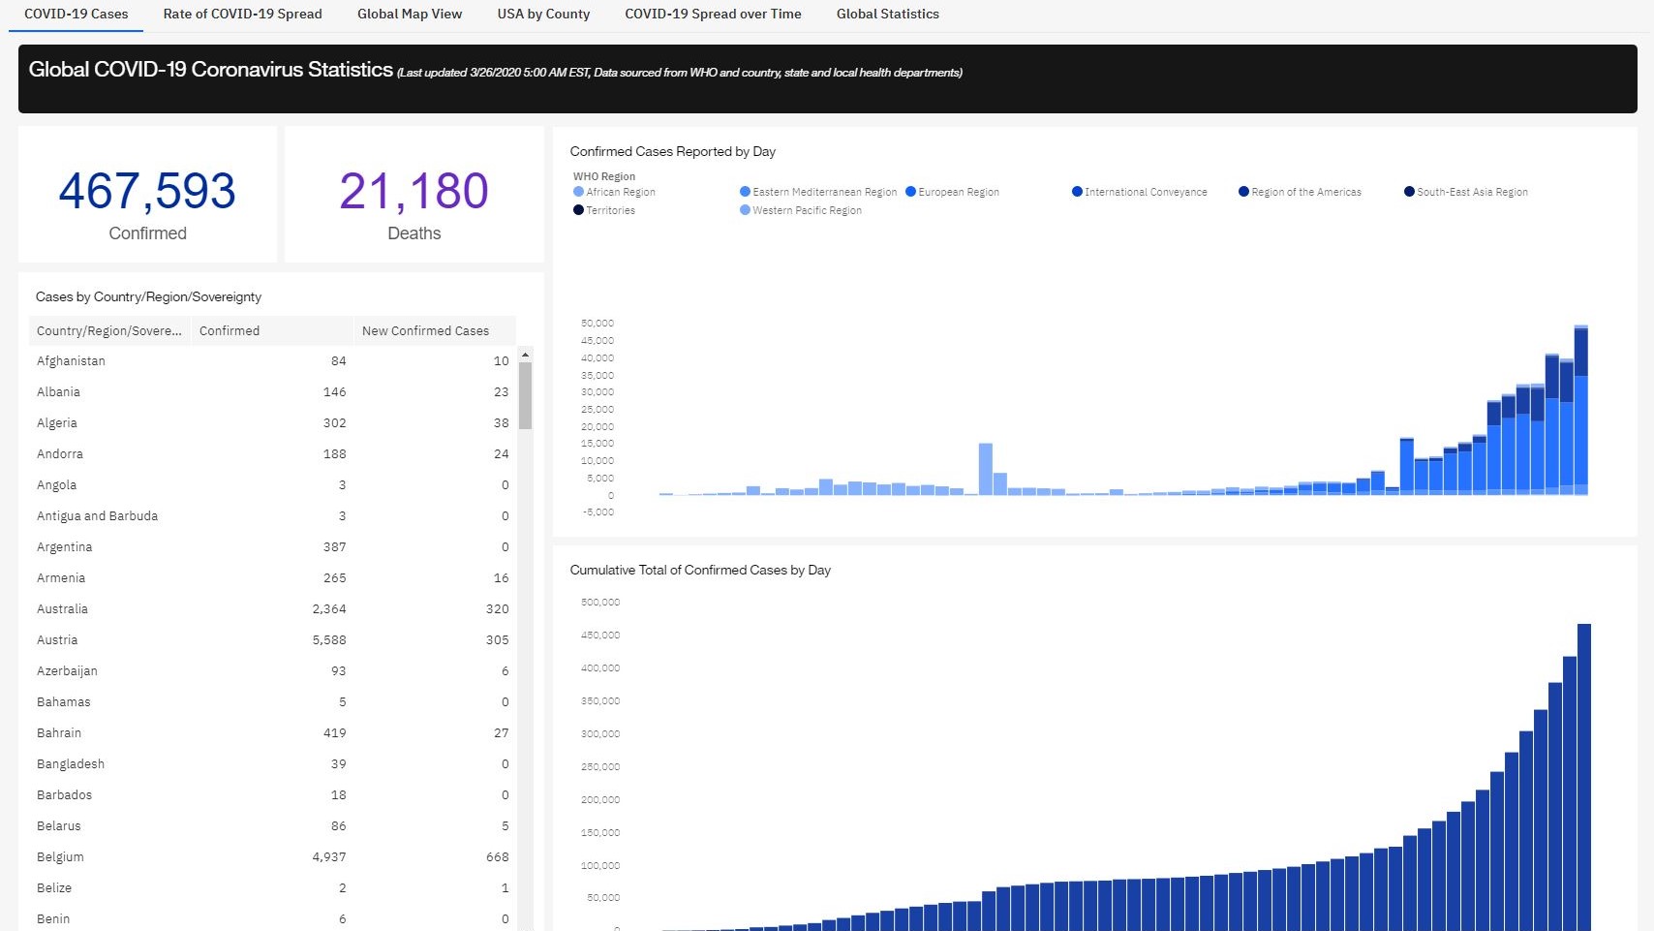Select the USA by County tab

pyautogui.click(x=543, y=15)
